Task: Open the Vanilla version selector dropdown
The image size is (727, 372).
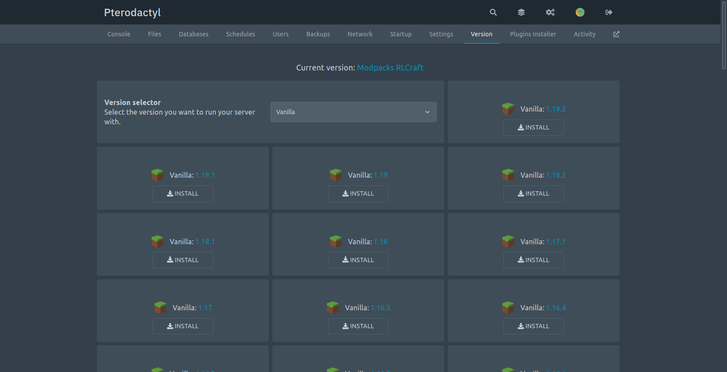Action: (353, 112)
